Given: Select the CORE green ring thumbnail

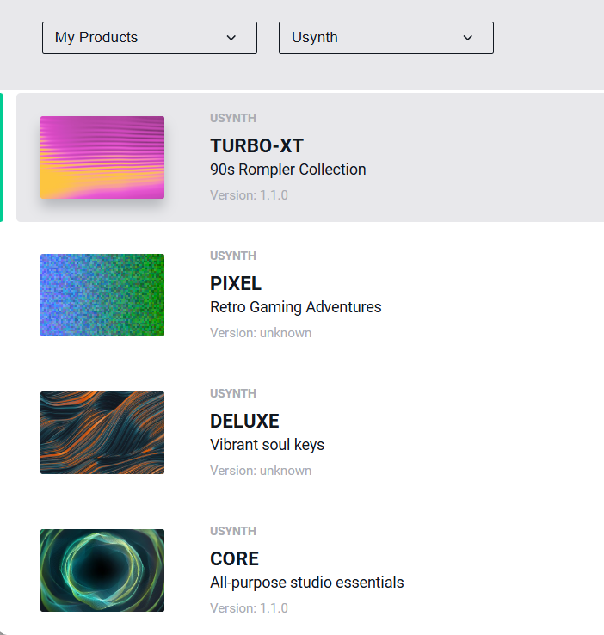Looking at the screenshot, I should tap(102, 570).
